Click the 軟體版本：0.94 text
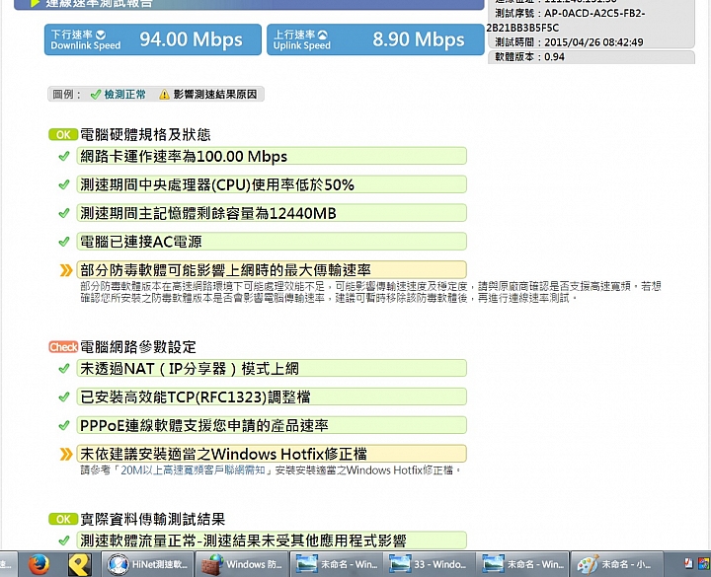Viewport: 711px width, 577px height. (x=529, y=57)
